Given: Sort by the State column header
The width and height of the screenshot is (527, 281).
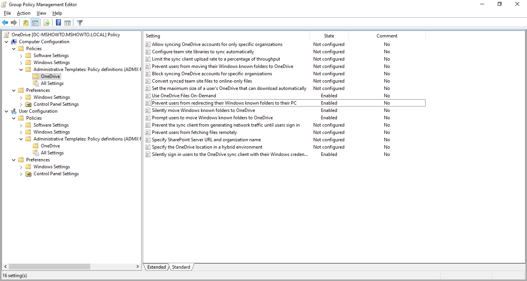Looking at the screenshot, I should [329, 36].
